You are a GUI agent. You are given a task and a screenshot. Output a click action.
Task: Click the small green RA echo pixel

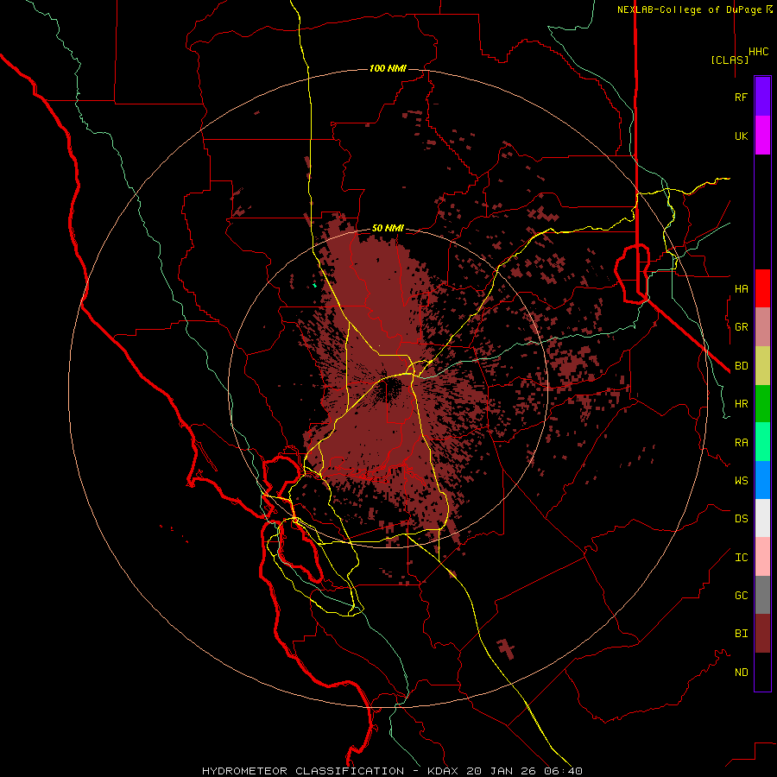click(314, 285)
